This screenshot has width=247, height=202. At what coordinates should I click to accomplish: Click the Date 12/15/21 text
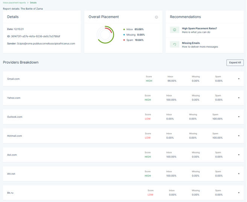click(x=15, y=29)
